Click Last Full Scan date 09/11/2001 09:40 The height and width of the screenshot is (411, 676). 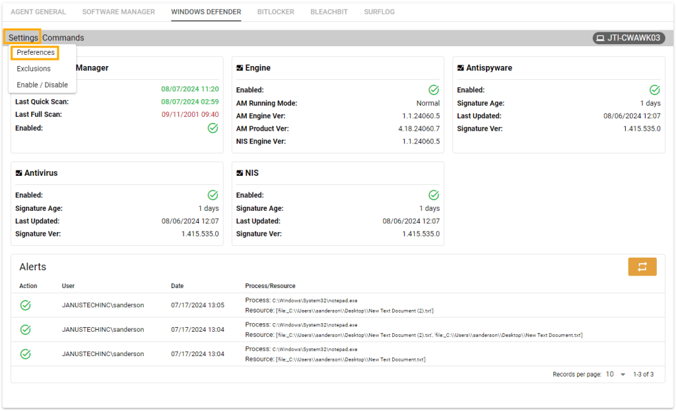coord(189,114)
